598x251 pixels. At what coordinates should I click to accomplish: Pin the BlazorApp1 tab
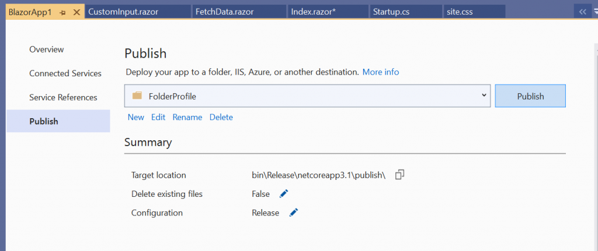coord(63,12)
